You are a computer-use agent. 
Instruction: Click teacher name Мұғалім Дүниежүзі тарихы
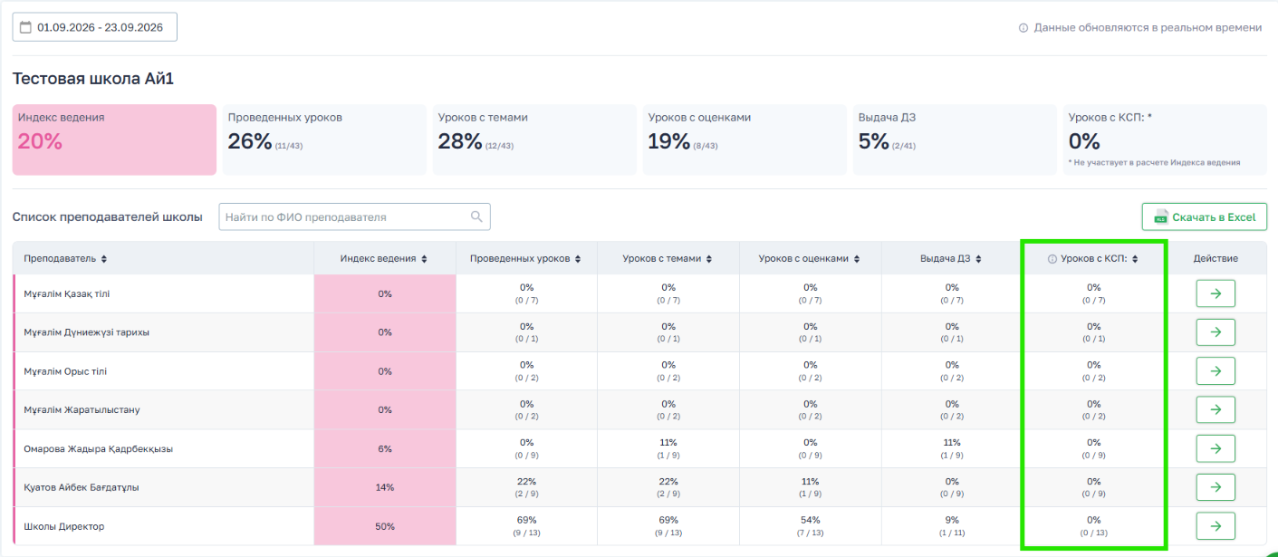87,332
